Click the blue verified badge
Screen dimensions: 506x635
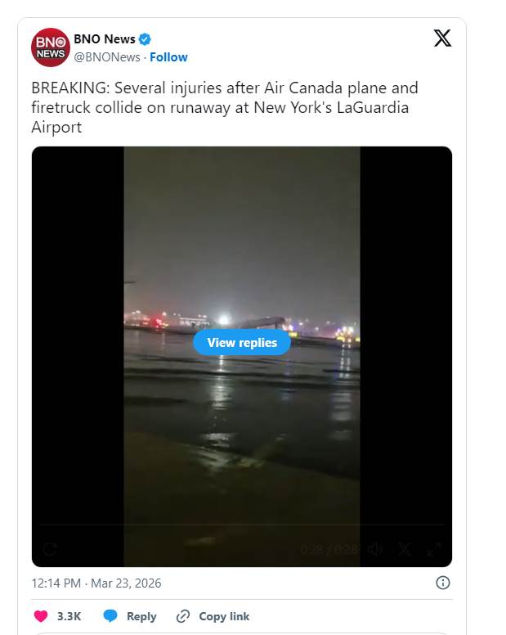click(145, 39)
